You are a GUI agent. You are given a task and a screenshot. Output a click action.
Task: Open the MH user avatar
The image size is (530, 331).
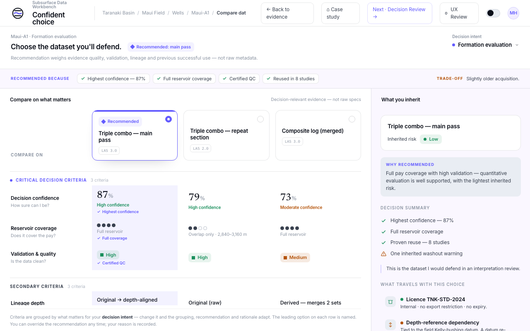tap(513, 13)
